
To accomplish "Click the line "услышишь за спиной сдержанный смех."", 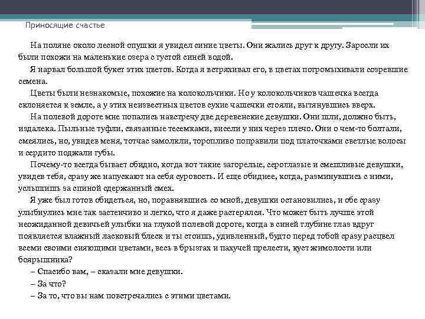I will click(x=96, y=188).
